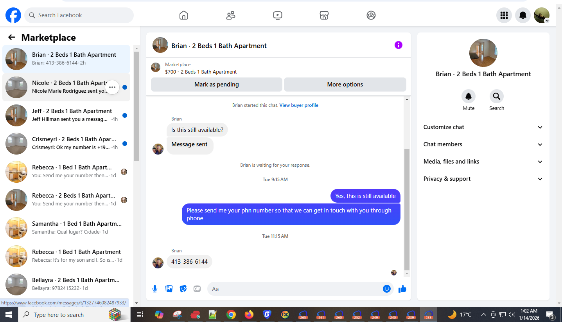Open Nicole Marie Rodriguez conversation
Image resolution: width=562 pixels, height=322 pixels.
coord(66,87)
